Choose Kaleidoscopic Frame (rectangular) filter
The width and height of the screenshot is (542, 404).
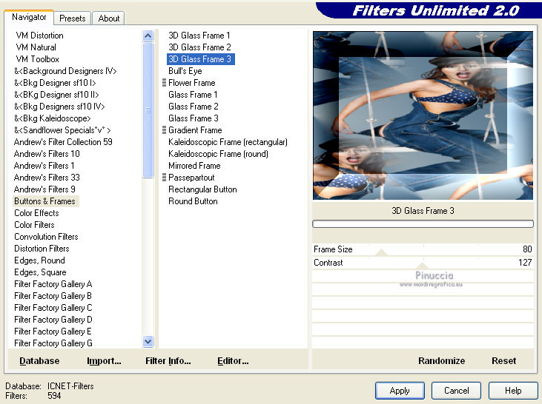(x=228, y=142)
